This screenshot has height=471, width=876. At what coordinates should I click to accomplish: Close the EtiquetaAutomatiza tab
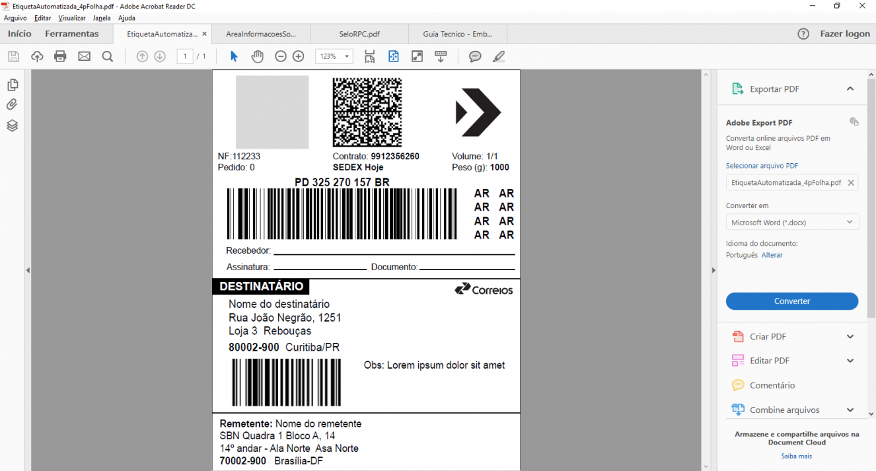point(204,34)
